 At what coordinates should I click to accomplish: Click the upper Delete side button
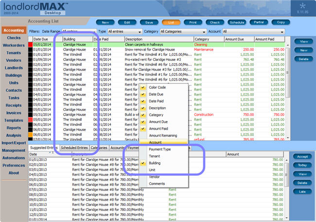click(303, 59)
